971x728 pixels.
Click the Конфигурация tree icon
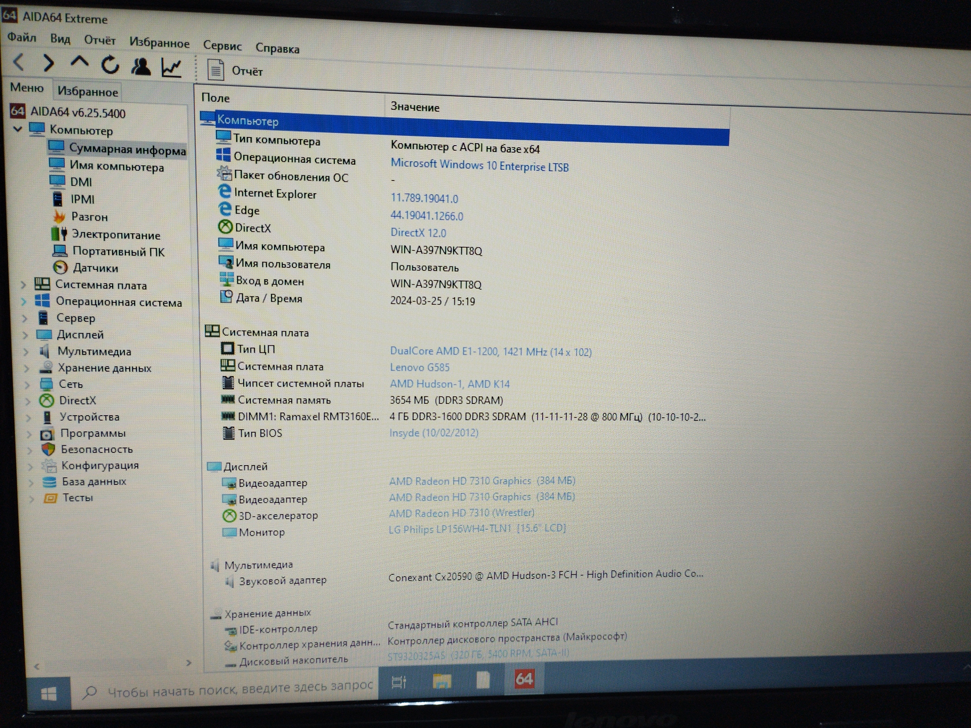50,466
